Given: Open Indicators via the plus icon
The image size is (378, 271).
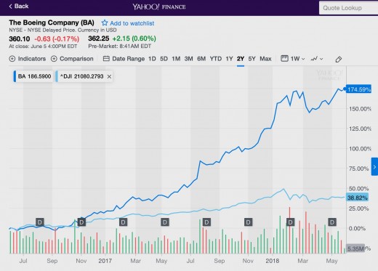Looking at the screenshot, I should point(12,59).
